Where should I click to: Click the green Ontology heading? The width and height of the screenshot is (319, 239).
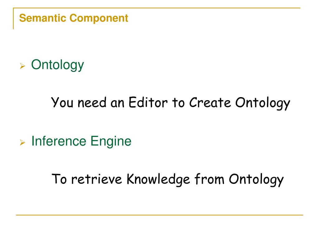click(57, 65)
